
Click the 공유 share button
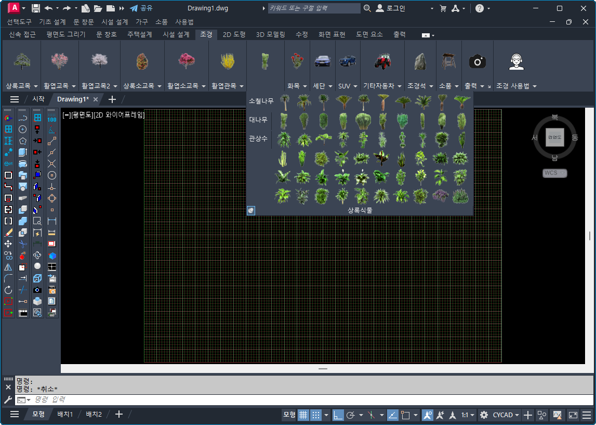[x=141, y=8]
